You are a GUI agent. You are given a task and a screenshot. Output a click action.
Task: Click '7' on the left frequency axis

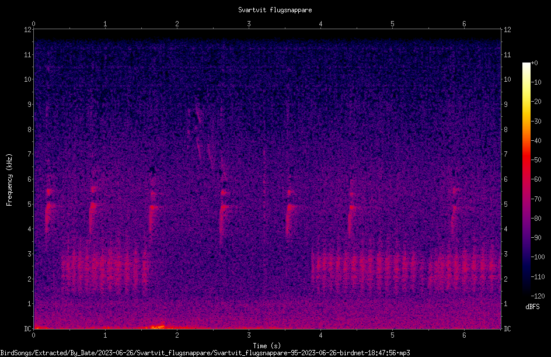click(30, 154)
